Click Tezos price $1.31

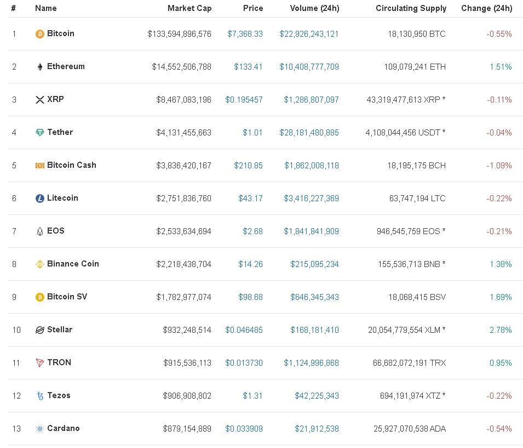pos(252,396)
